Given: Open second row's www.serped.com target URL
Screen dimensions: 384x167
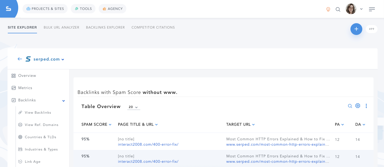Looking at the screenshot, I should pos(278,162).
